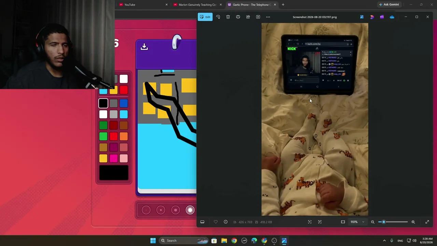
Task: Expand the hidden system tray icons
Action: (384, 241)
